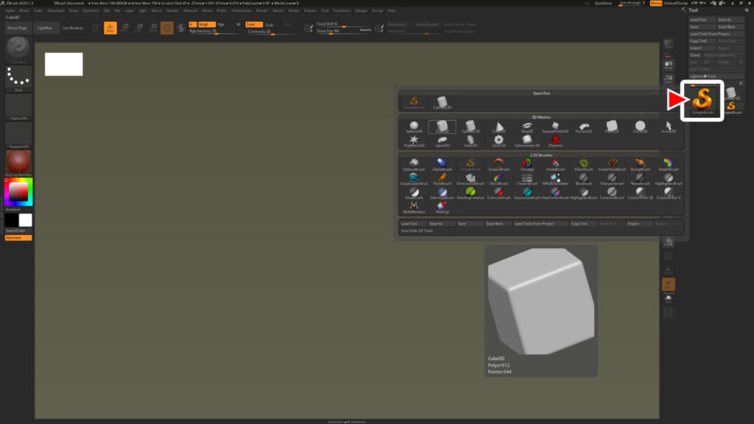Open the Texture menu
This screenshot has height=424, width=754.
309,10
